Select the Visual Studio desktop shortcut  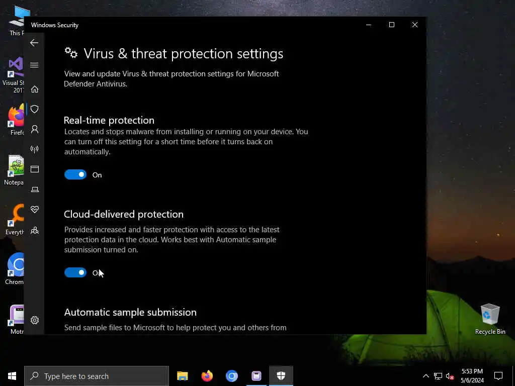(14, 75)
